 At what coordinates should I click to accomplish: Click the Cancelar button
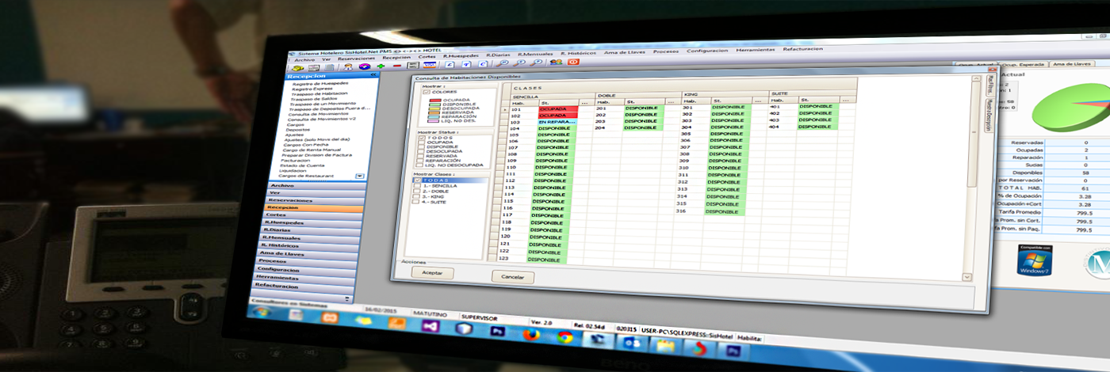coord(513,277)
